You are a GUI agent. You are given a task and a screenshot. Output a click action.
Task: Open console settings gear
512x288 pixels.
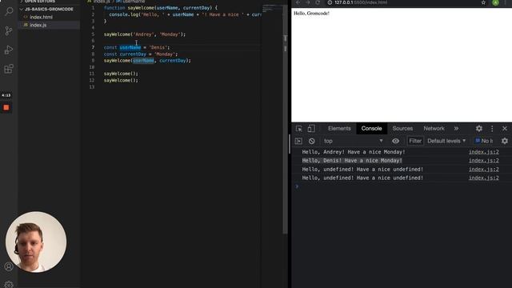tap(505, 141)
